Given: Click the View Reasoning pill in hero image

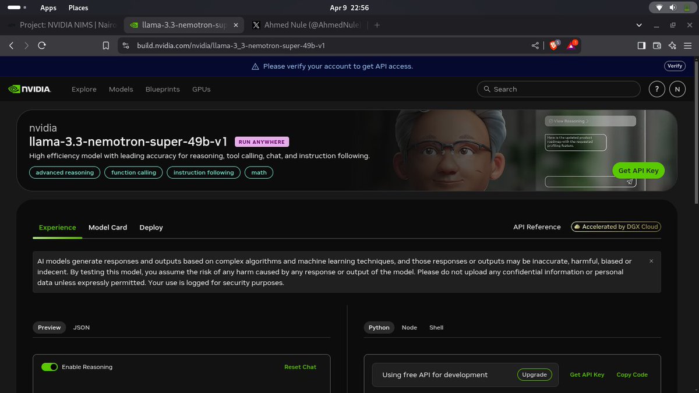Looking at the screenshot, I should coord(590,121).
